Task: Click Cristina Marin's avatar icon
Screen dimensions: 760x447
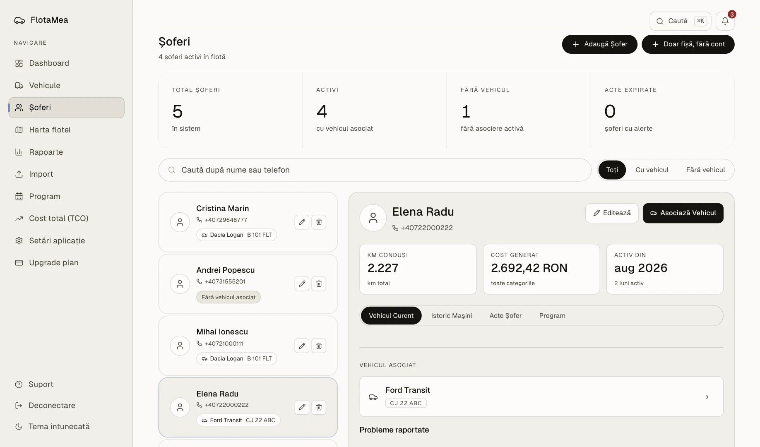Action: pyautogui.click(x=180, y=222)
